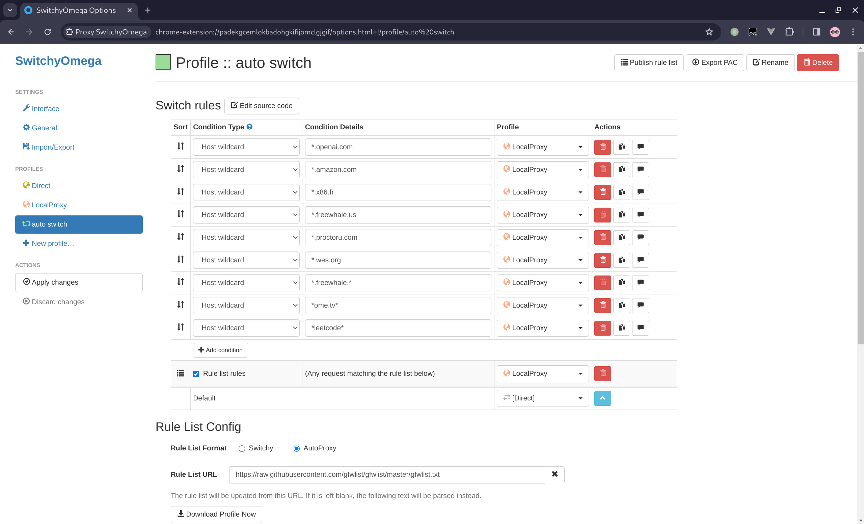Toggle the Rule list rules checkbox
The height and width of the screenshot is (524, 864).
coord(196,373)
